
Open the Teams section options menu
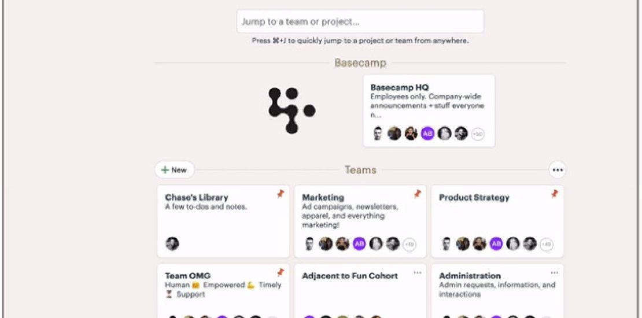click(x=557, y=170)
